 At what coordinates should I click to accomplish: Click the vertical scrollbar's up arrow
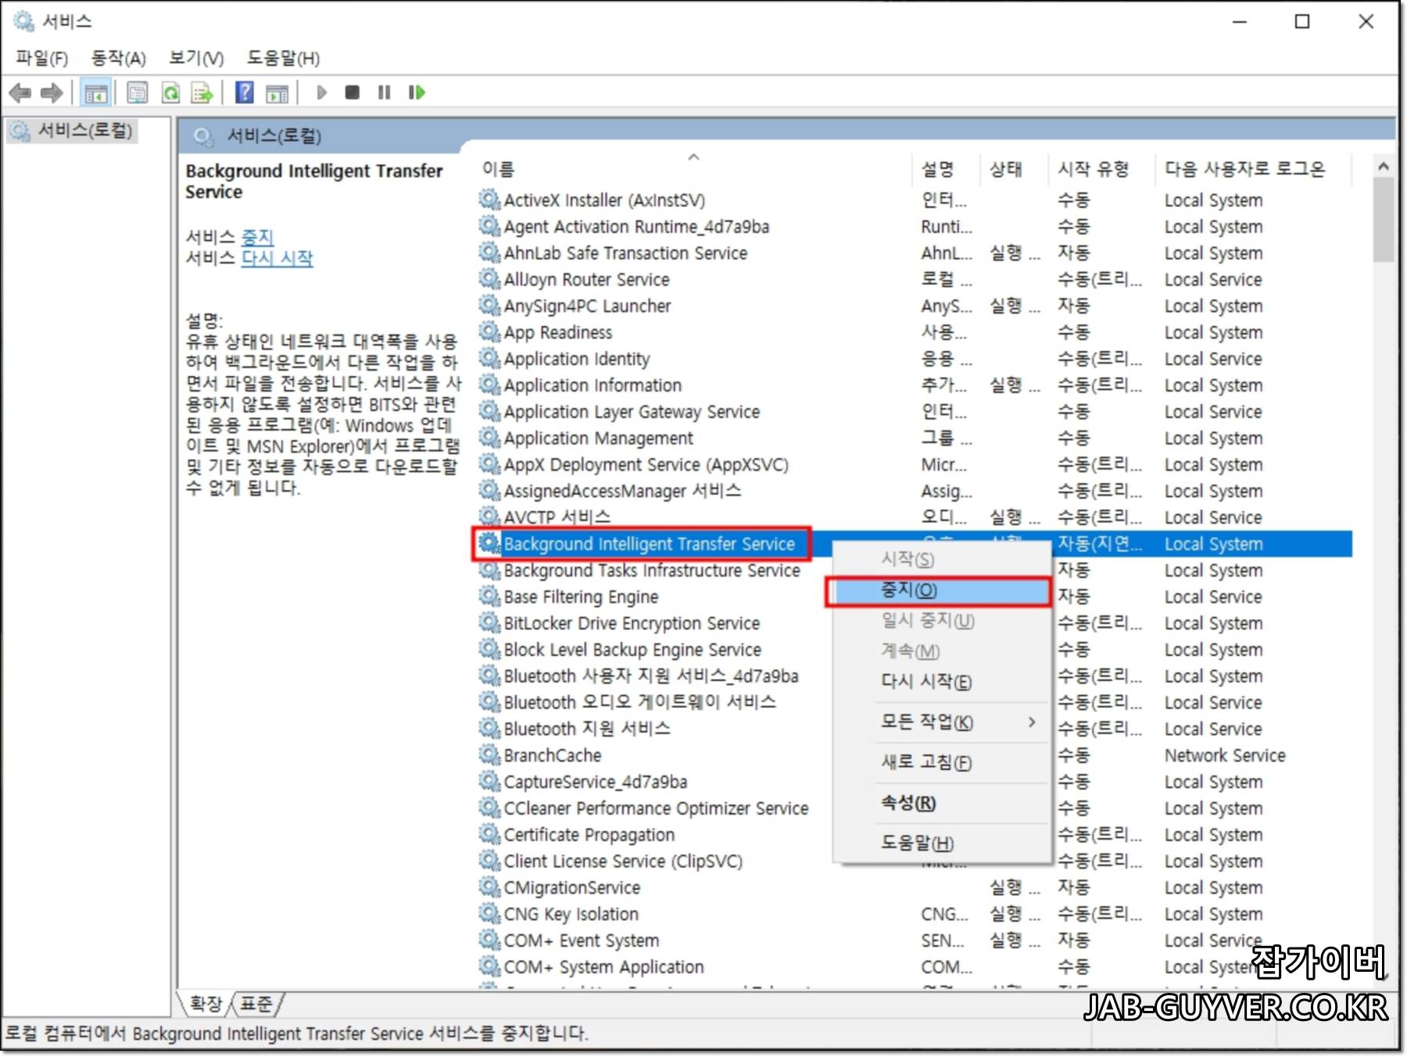tap(1382, 166)
